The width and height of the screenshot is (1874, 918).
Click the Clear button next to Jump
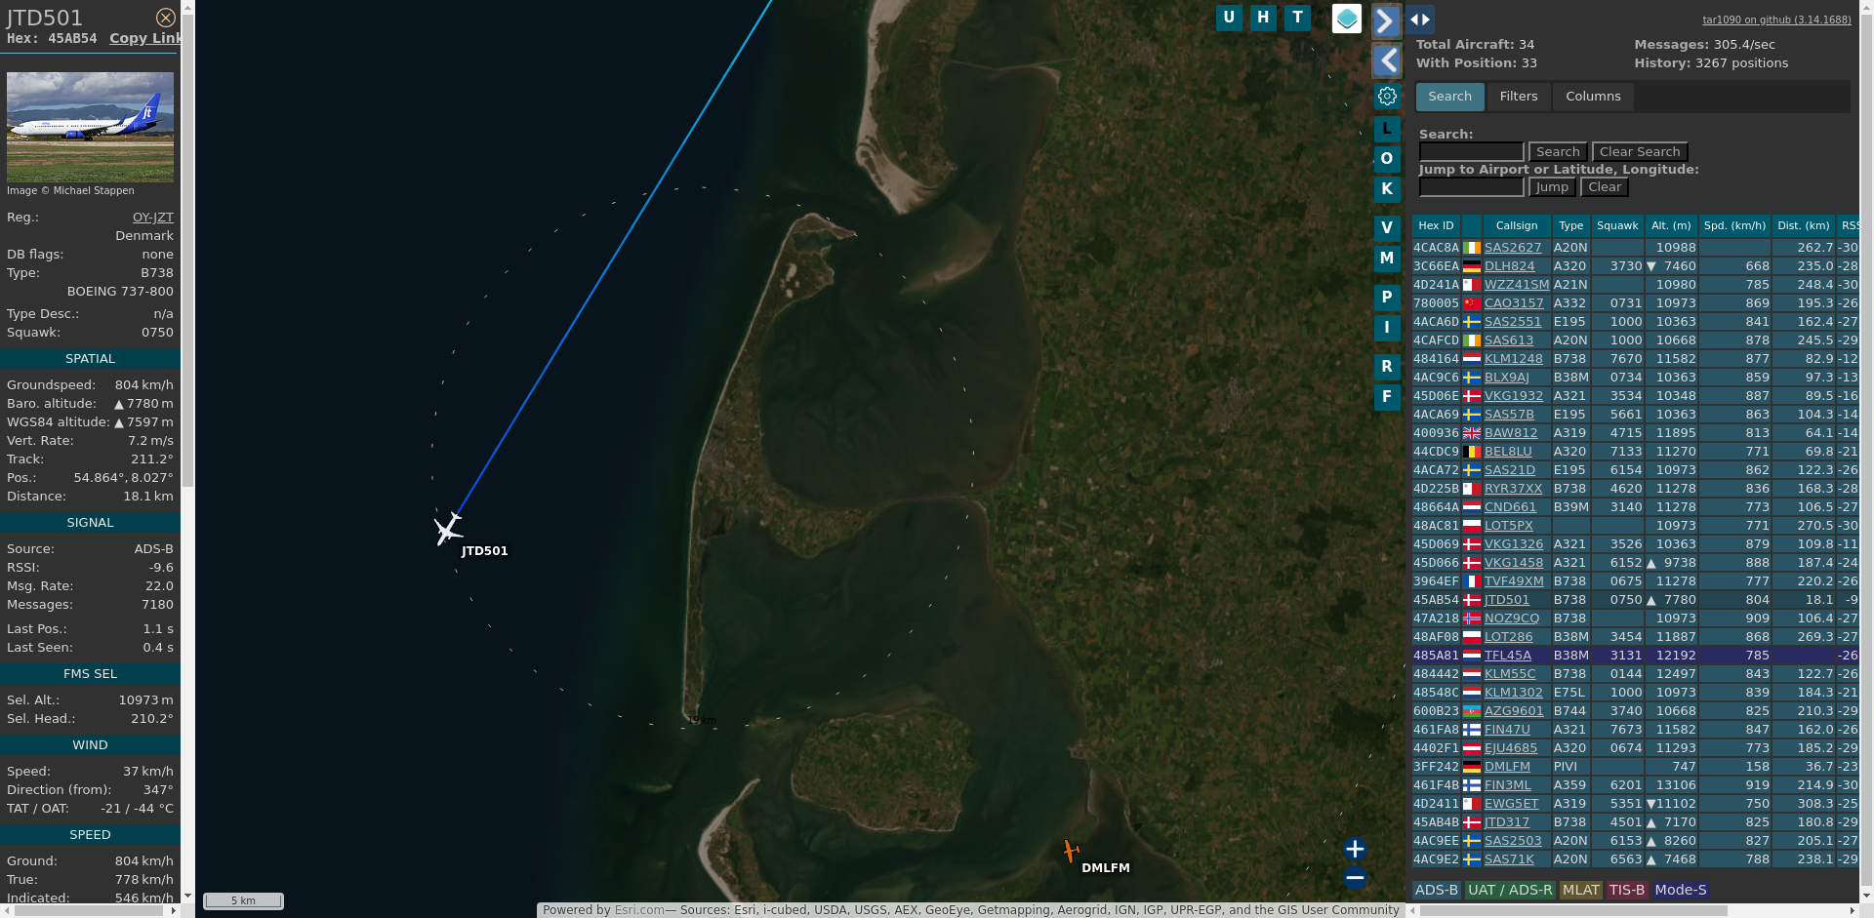pos(1605,187)
